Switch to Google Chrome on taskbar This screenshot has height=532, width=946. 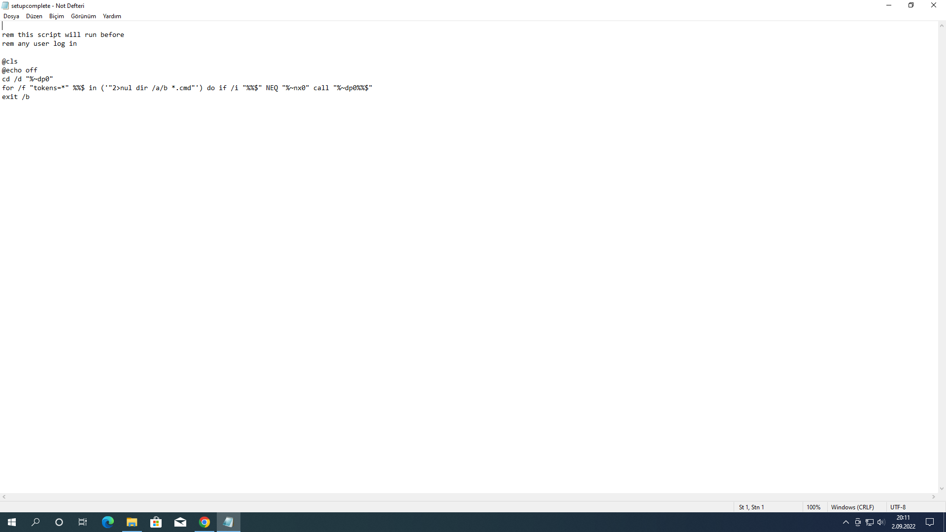click(204, 522)
